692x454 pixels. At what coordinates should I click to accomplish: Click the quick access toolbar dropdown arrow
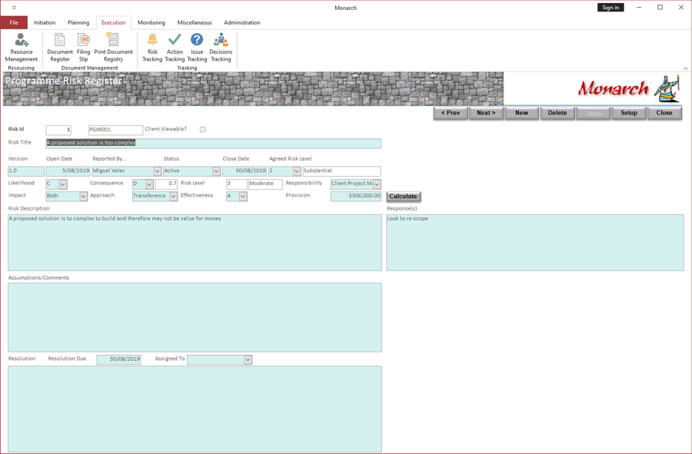coord(14,8)
